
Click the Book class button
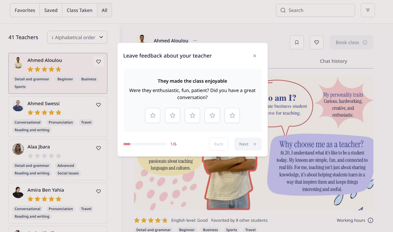(351, 42)
